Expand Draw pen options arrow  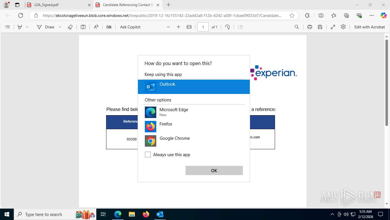[60, 27]
